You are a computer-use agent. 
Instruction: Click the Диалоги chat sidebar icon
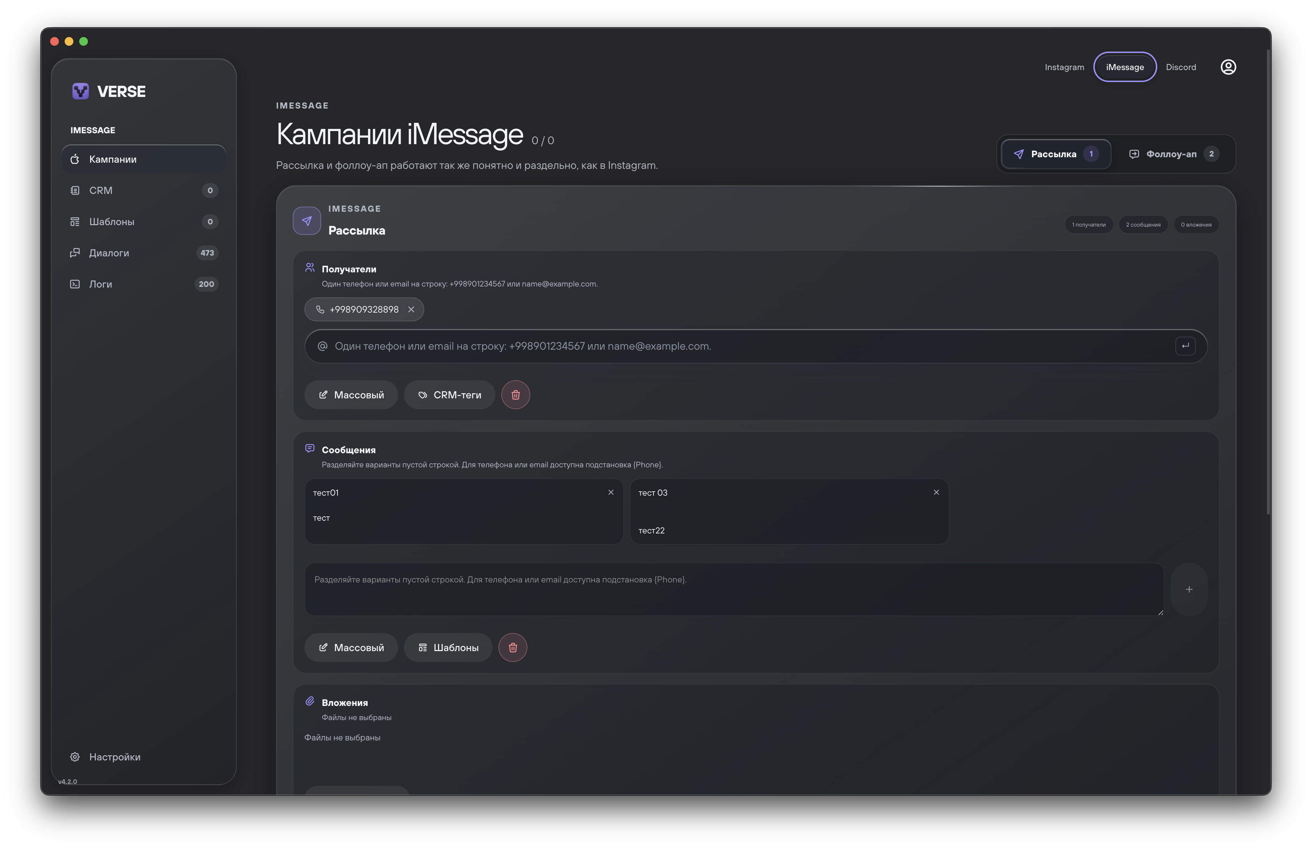click(x=75, y=253)
